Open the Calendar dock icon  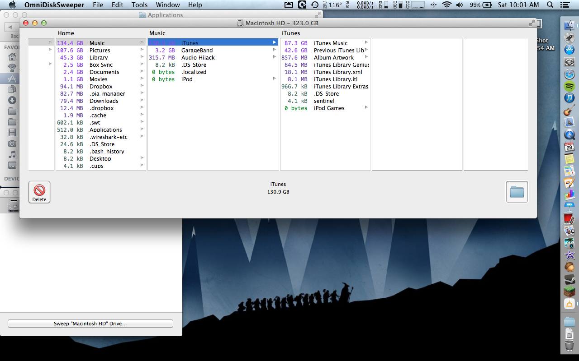pyautogui.click(x=570, y=147)
